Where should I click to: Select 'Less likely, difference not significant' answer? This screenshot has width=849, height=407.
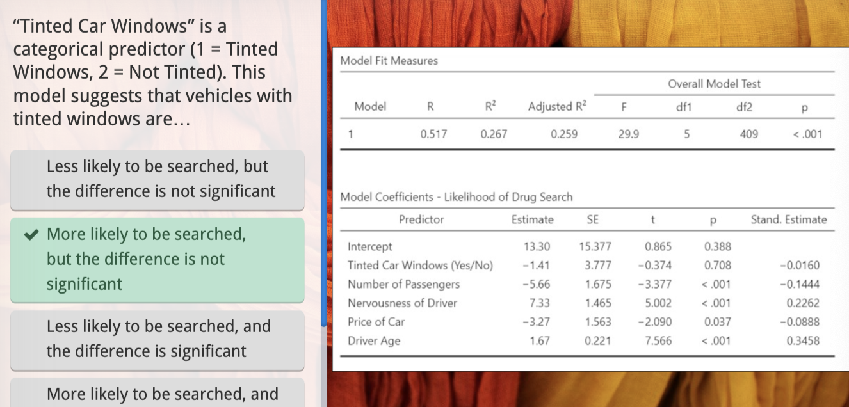point(157,180)
